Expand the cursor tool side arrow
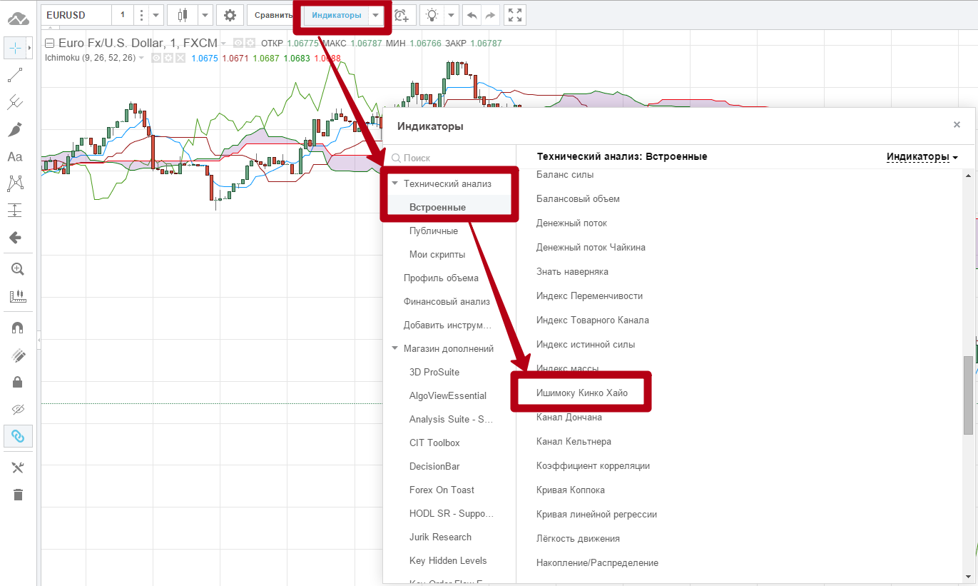The width and height of the screenshot is (978, 586). point(29,48)
